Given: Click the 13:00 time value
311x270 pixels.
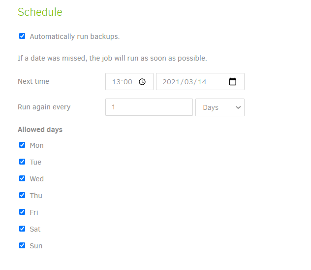Looking at the screenshot, I should point(122,82).
